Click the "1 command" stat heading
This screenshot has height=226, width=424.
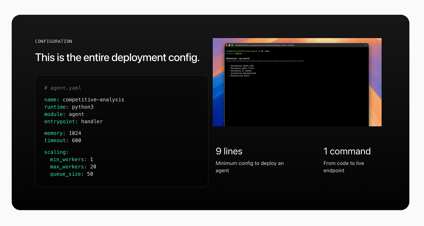(347, 151)
